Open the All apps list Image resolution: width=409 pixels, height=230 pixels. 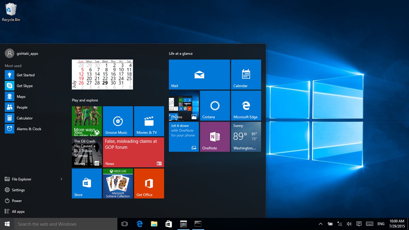pyautogui.click(x=18, y=211)
